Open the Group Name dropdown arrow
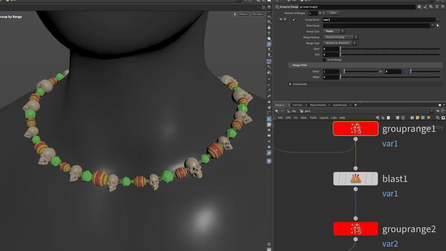Image resolution: width=446 pixels, height=251 pixels. click(438, 20)
